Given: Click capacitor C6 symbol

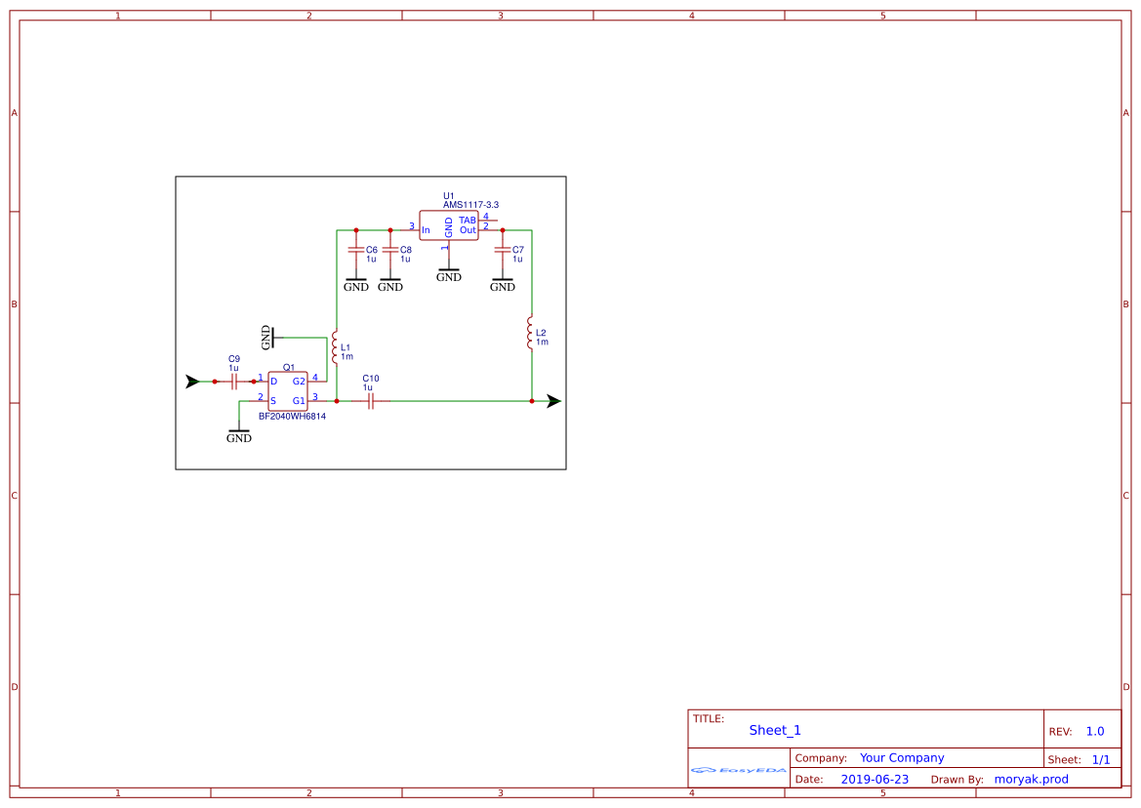Looking at the screenshot, I should click(356, 252).
